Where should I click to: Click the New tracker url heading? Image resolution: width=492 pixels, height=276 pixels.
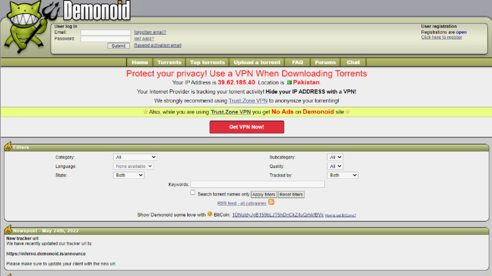click(x=22, y=239)
